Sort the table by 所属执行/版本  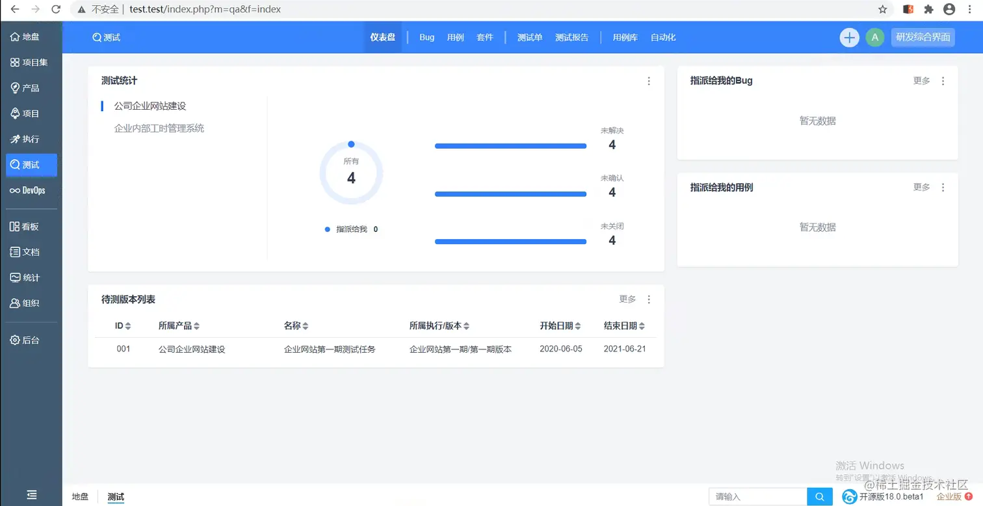pyautogui.click(x=439, y=326)
